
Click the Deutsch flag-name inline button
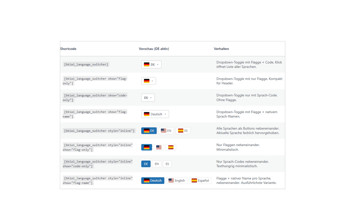[x=153, y=180]
